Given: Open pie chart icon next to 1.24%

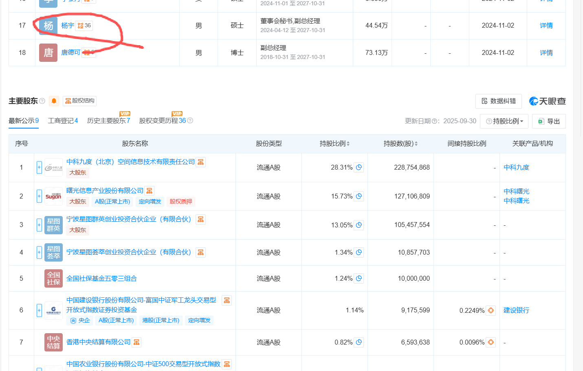Looking at the screenshot, I should [359, 279].
